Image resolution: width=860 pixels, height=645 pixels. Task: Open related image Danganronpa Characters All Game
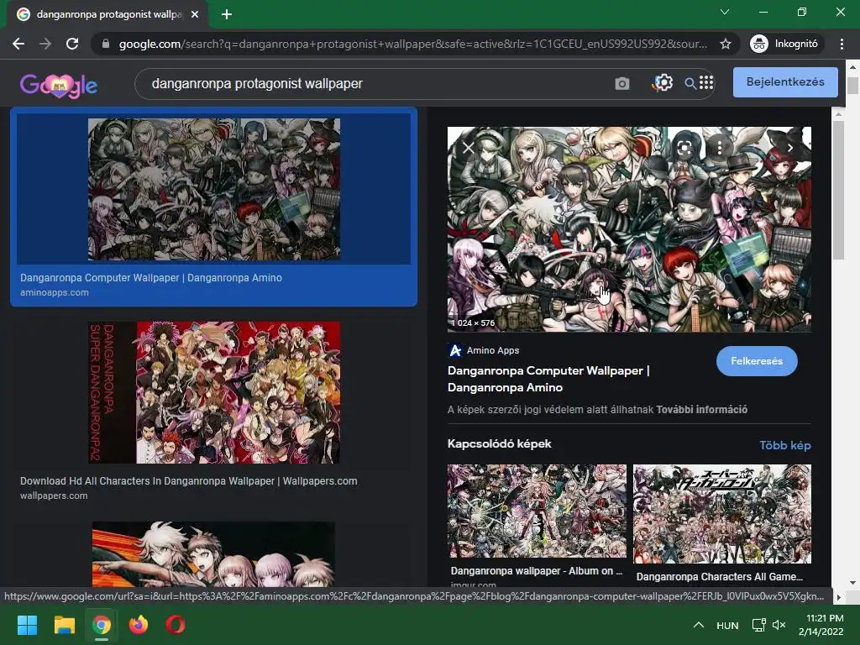[721, 515]
